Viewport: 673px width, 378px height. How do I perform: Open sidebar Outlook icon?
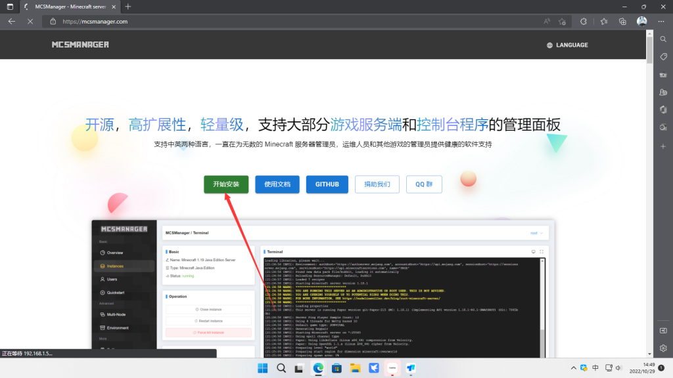(x=663, y=127)
